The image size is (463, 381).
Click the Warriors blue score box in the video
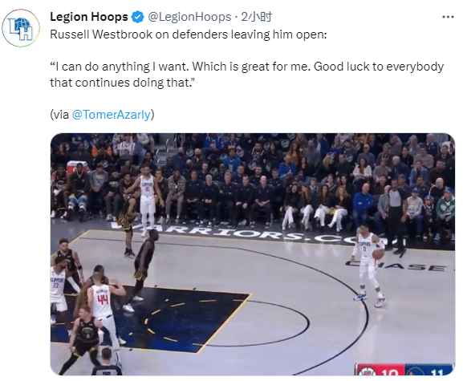[x=428, y=370]
